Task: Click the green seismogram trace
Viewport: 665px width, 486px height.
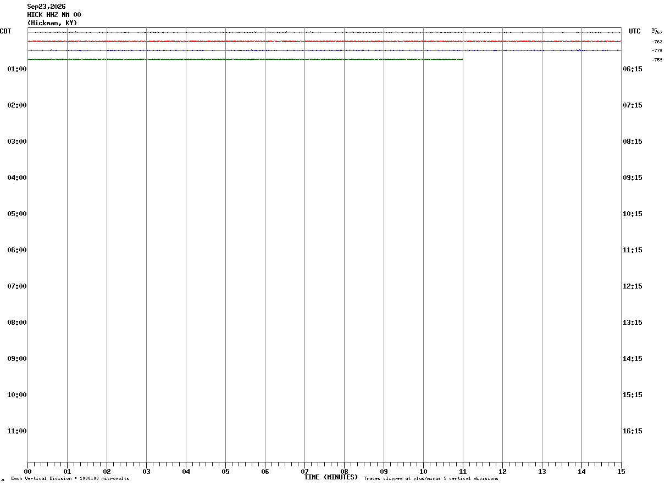Action: click(x=245, y=59)
